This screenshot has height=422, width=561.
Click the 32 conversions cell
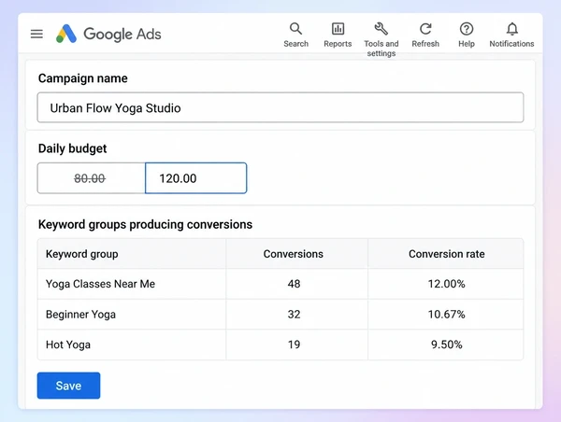click(x=297, y=314)
